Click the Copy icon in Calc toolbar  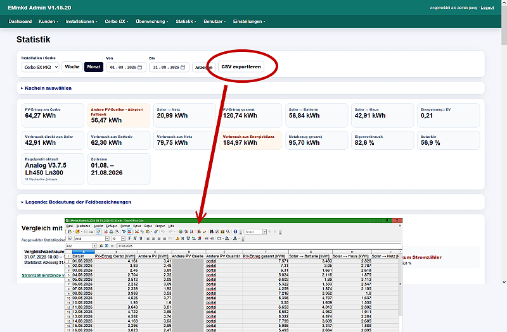142,231
